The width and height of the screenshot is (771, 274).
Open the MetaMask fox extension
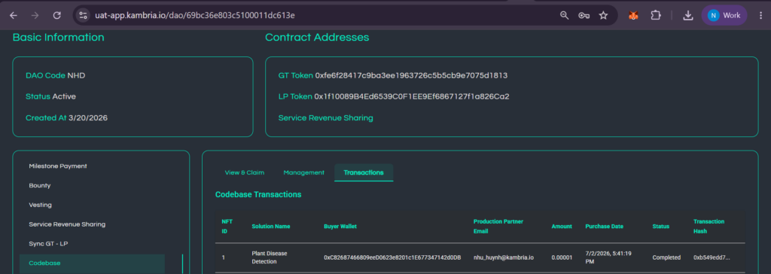633,15
